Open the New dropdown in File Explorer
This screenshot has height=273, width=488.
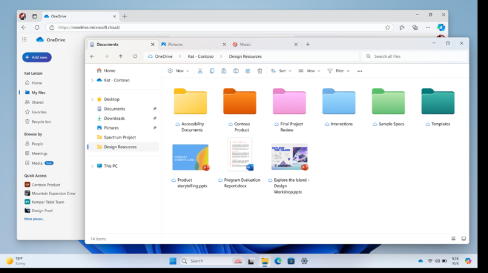[x=178, y=71]
